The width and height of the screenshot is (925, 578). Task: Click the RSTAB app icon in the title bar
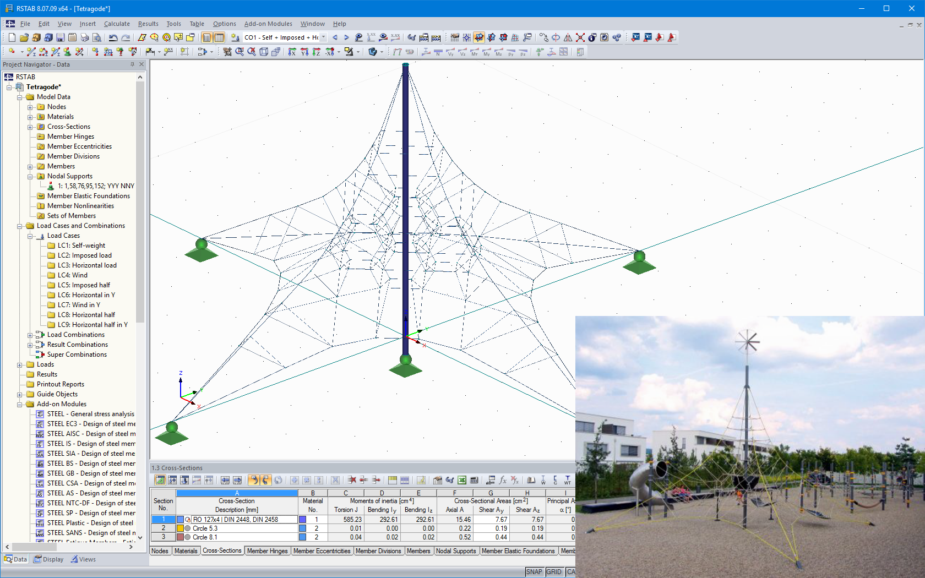click(x=8, y=8)
